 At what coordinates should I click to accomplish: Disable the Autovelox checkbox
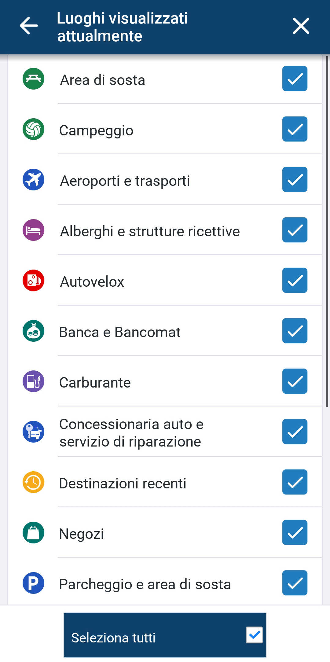[295, 281]
